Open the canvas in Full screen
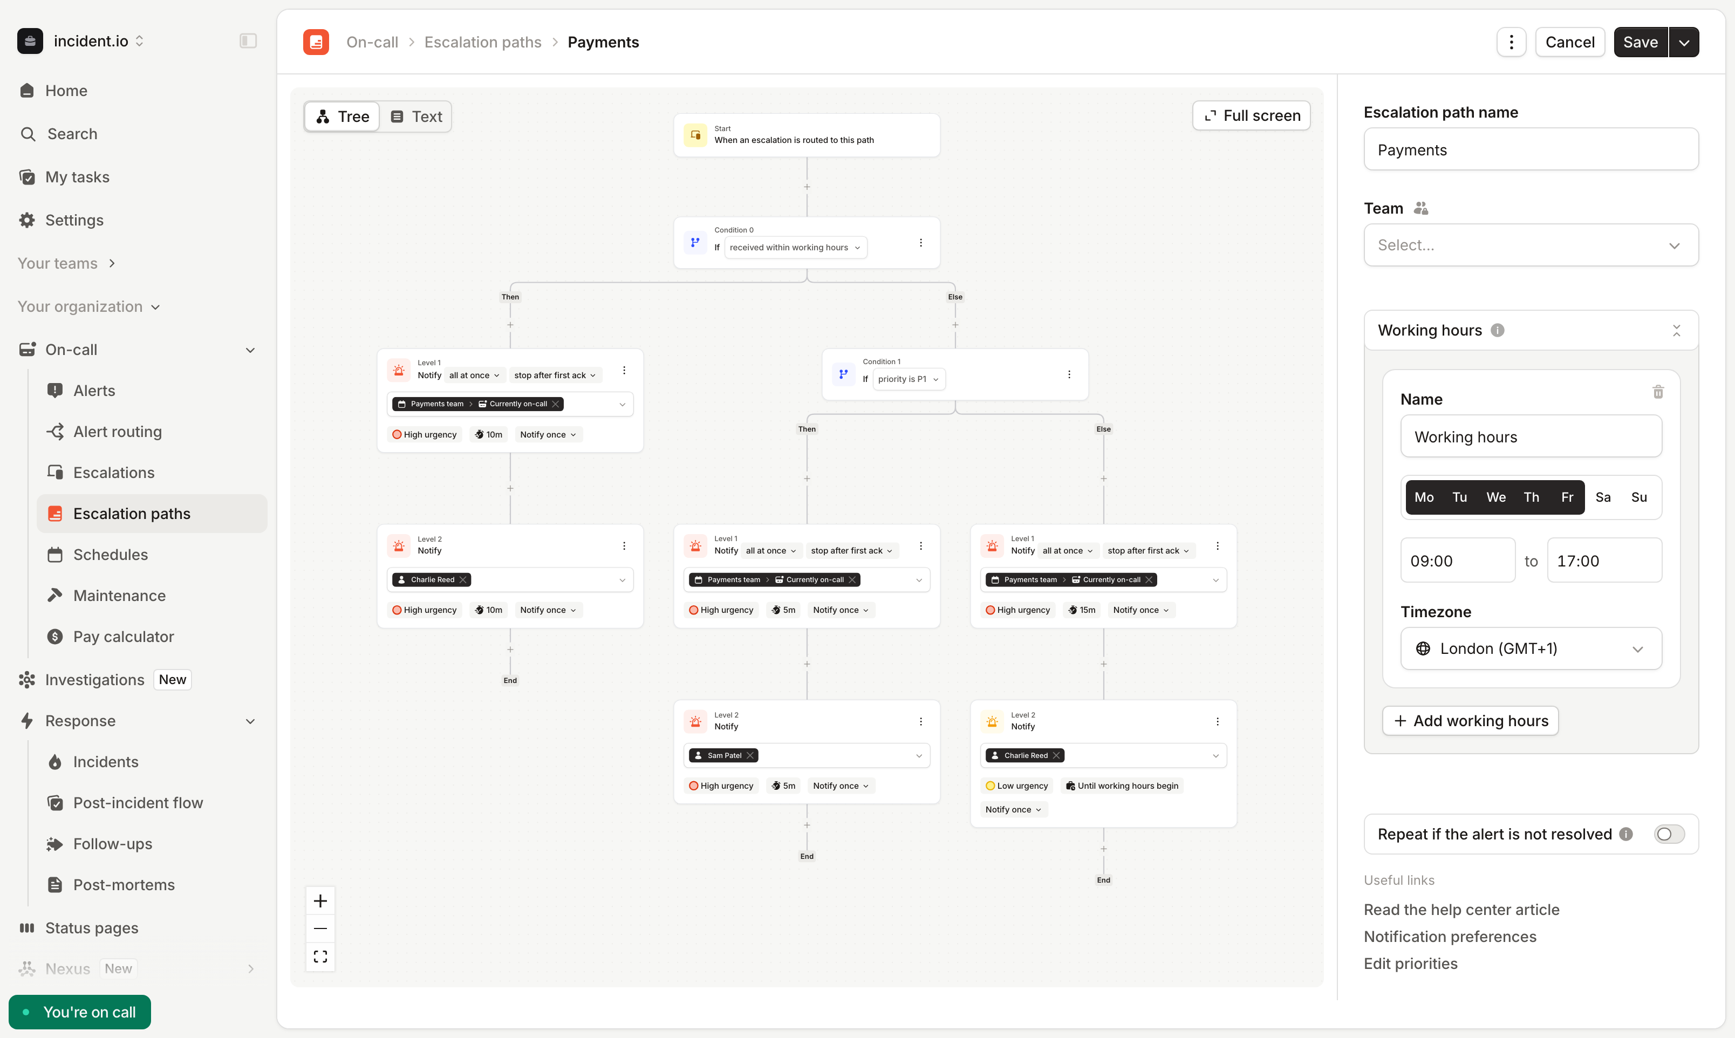1735x1038 pixels. pyautogui.click(x=1251, y=115)
